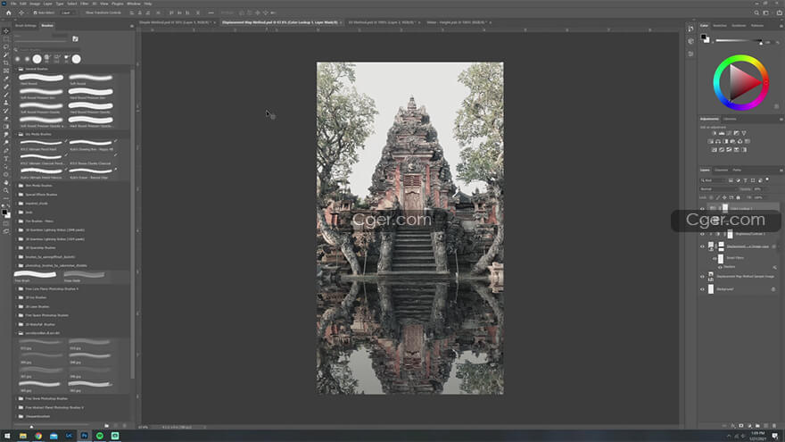Screen dimensions: 785x442
Task: Click the foreground color swatch in toolbar
Action: pos(4,213)
